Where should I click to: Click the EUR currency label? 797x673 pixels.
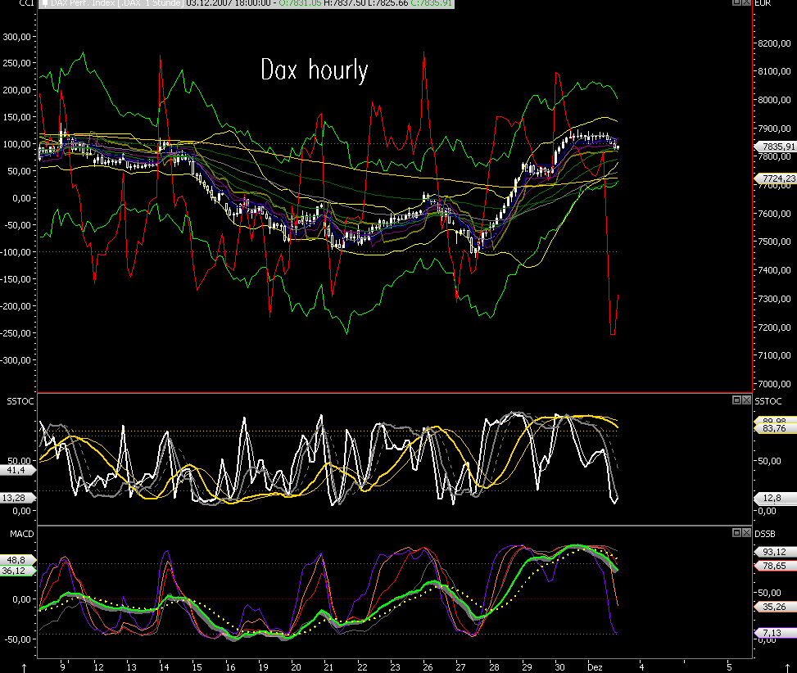click(763, 2)
